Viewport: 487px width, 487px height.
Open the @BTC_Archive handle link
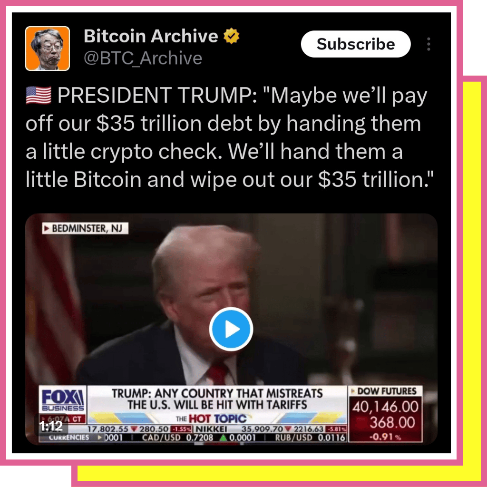tap(143, 58)
